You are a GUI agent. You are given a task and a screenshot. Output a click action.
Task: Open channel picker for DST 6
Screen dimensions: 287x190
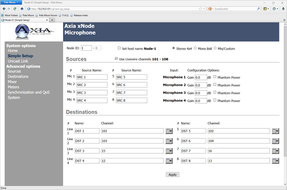(x=276, y=141)
